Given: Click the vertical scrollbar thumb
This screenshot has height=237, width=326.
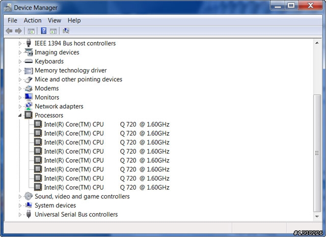Looking at the screenshot, I should tap(317, 153).
